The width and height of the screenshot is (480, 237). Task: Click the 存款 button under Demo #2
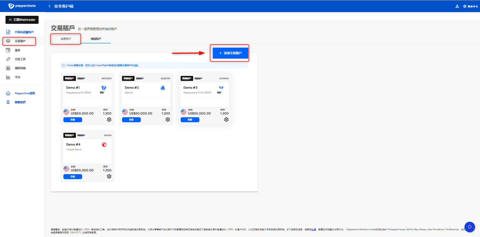[x=131, y=120]
